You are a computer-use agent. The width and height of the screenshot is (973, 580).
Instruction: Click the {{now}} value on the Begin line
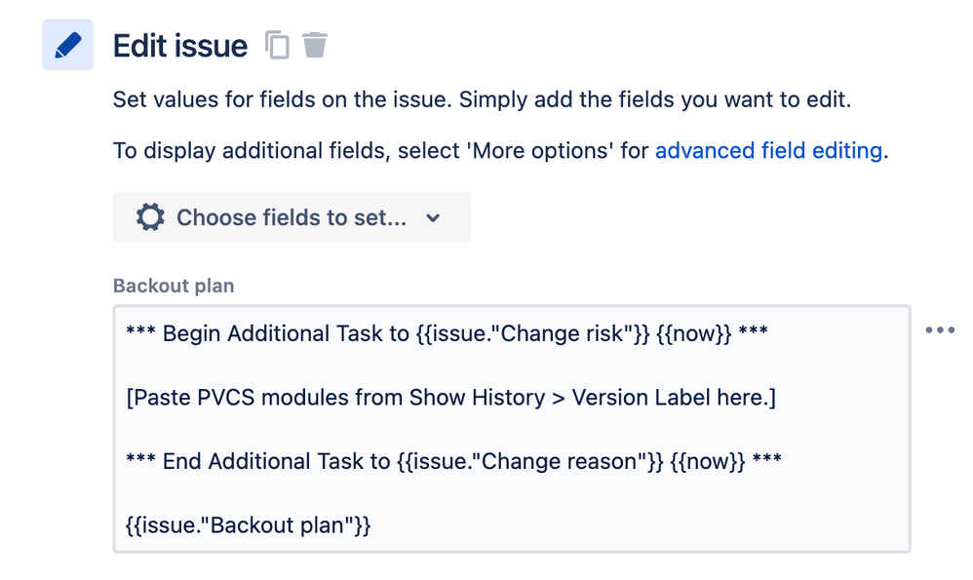point(694,333)
